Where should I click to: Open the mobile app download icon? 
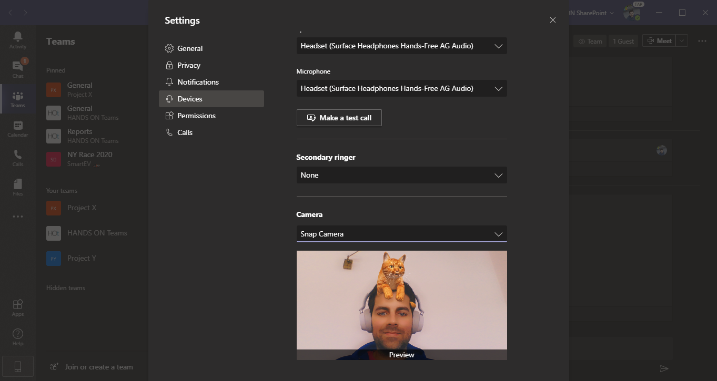[17, 366]
